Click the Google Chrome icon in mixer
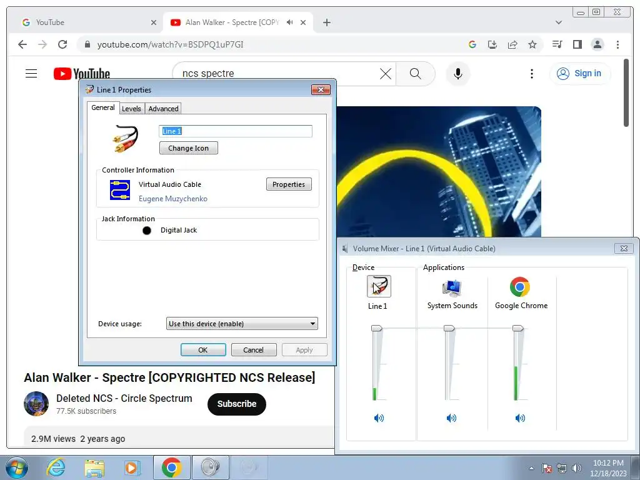Viewport: 640px width, 480px height. click(519, 287)
